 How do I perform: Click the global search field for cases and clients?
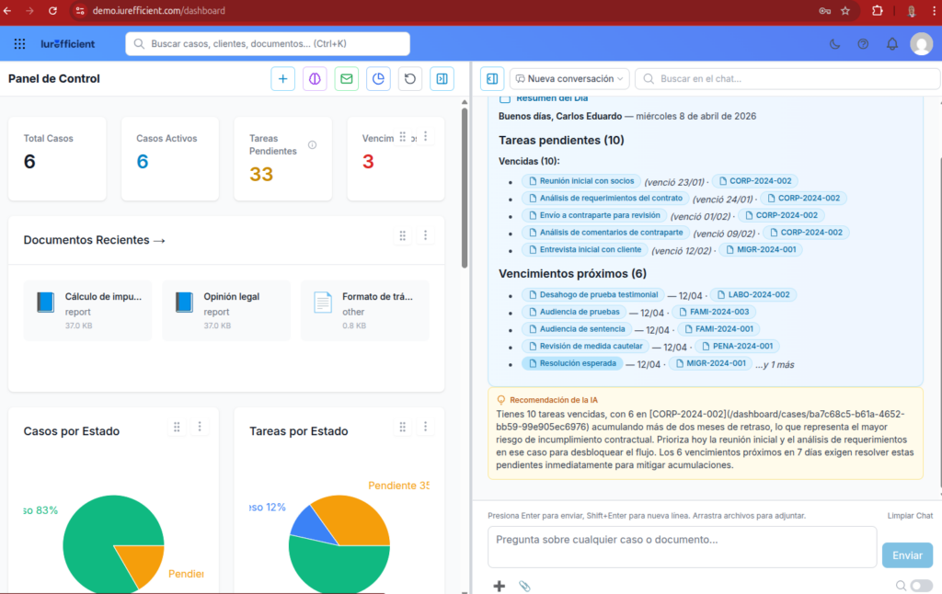pos(268,44)
